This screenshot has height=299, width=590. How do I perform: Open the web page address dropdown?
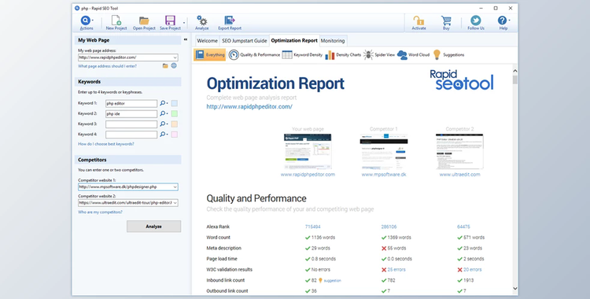point(175,57)
